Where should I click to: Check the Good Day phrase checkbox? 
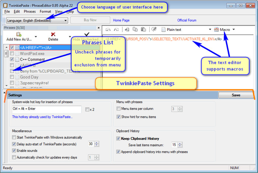tap(12, 77)
